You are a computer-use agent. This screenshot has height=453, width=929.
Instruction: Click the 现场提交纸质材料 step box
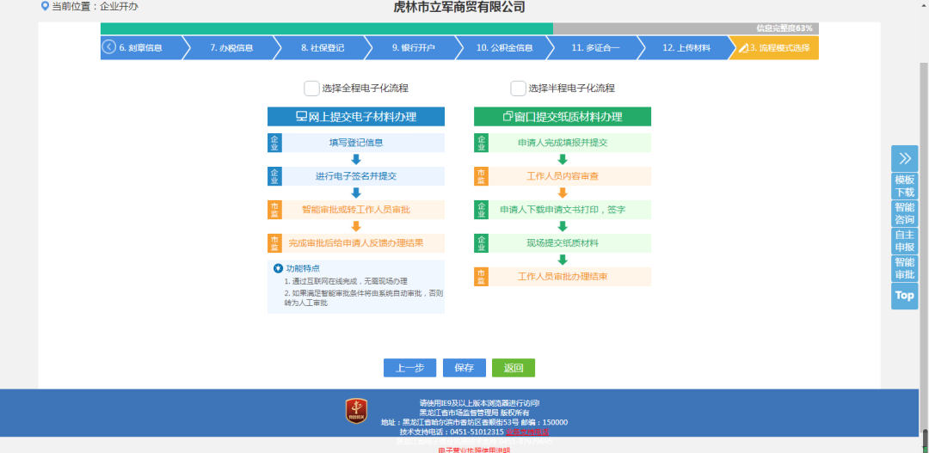click(563, 242)
